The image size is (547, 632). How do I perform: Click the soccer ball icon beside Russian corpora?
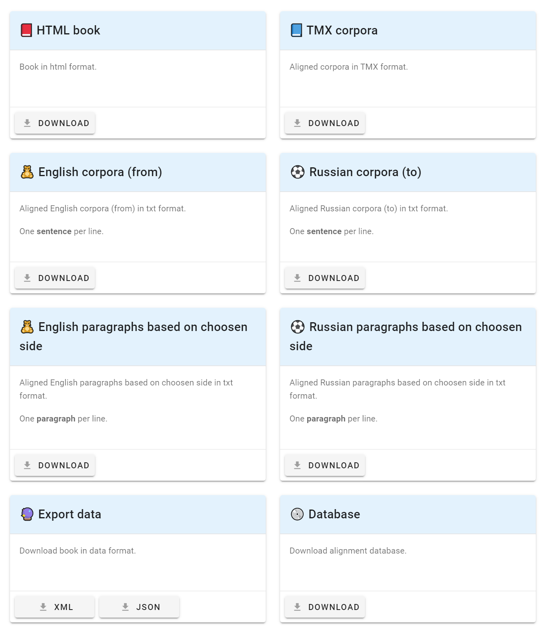click(298, 172)
